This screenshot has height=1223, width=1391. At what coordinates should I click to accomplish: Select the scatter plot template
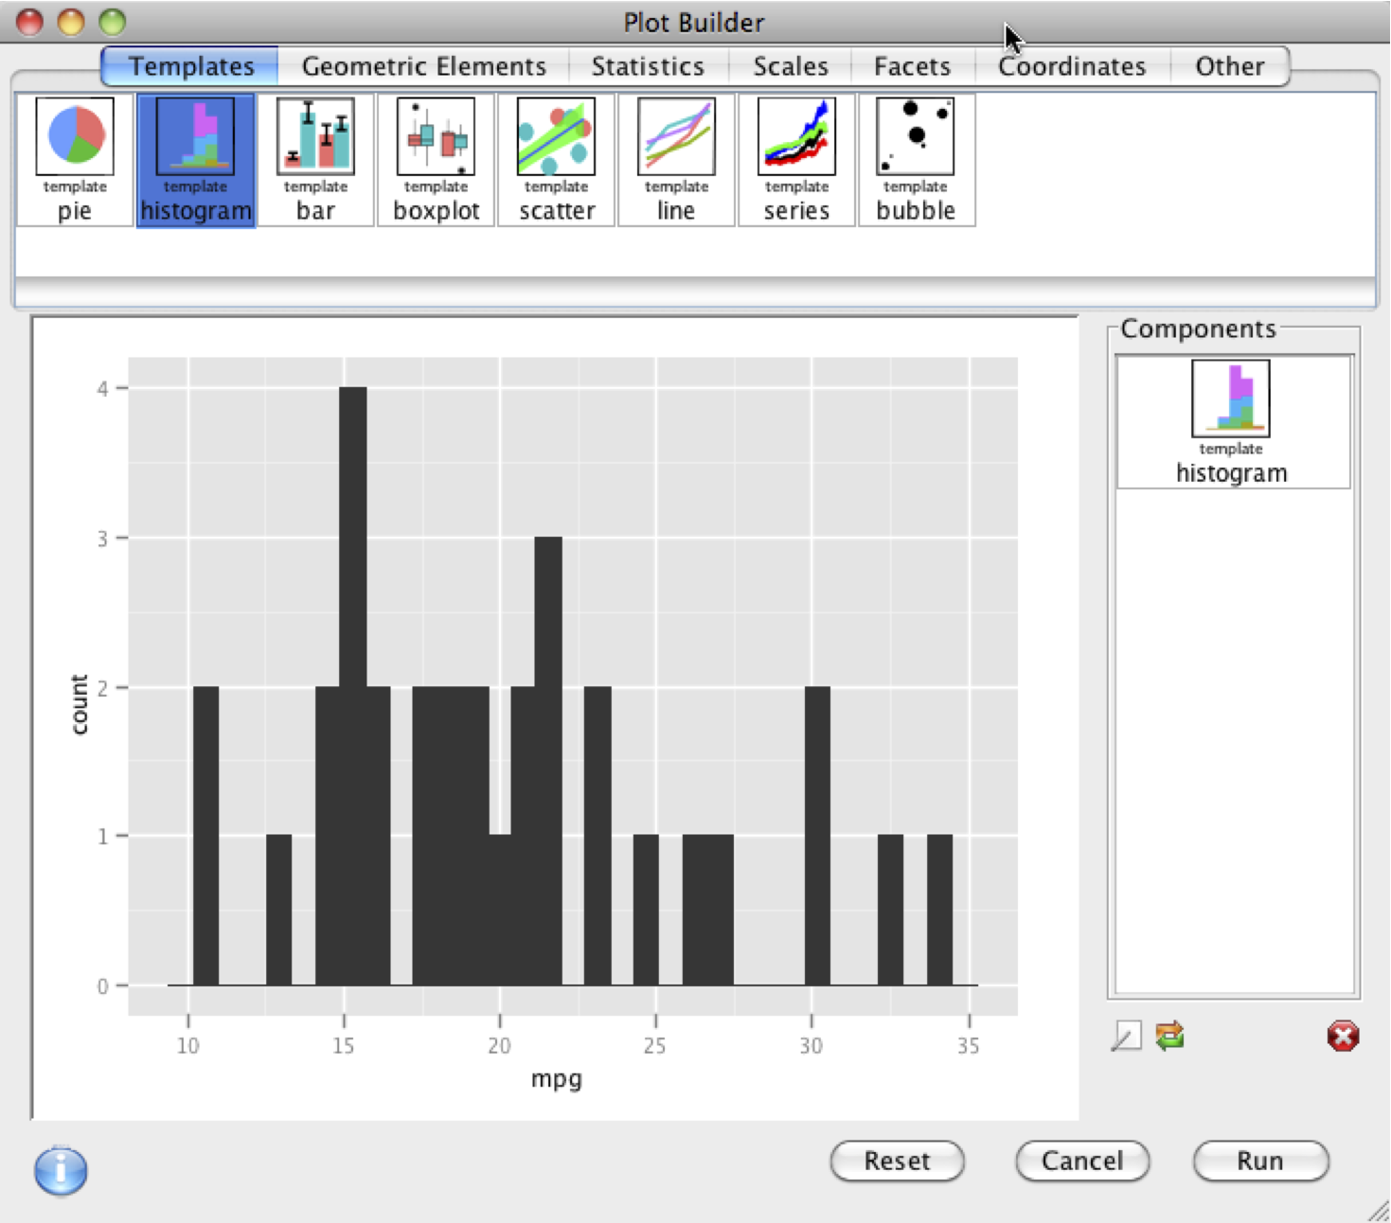pos(557,160)
